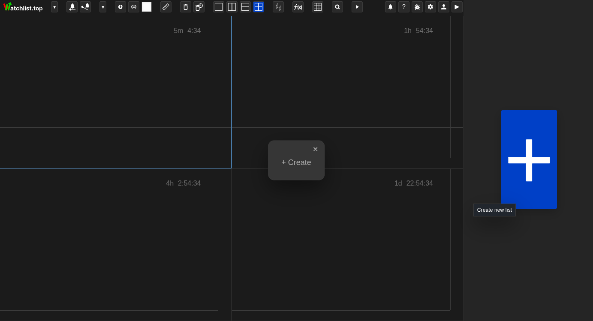Click the bug report icon

pos(417,7)
